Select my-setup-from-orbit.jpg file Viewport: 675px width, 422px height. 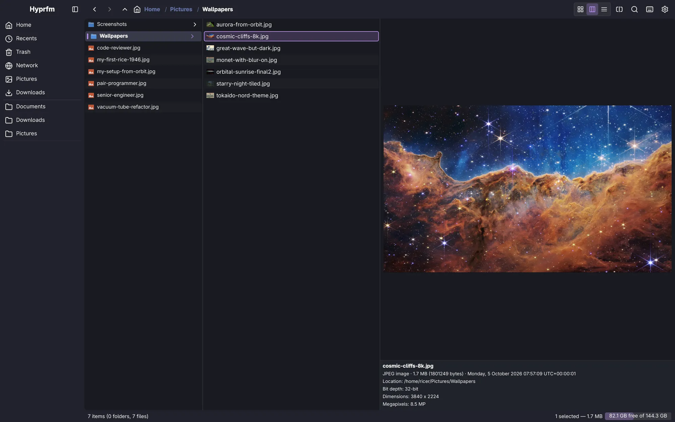click(x=143, y=72)
